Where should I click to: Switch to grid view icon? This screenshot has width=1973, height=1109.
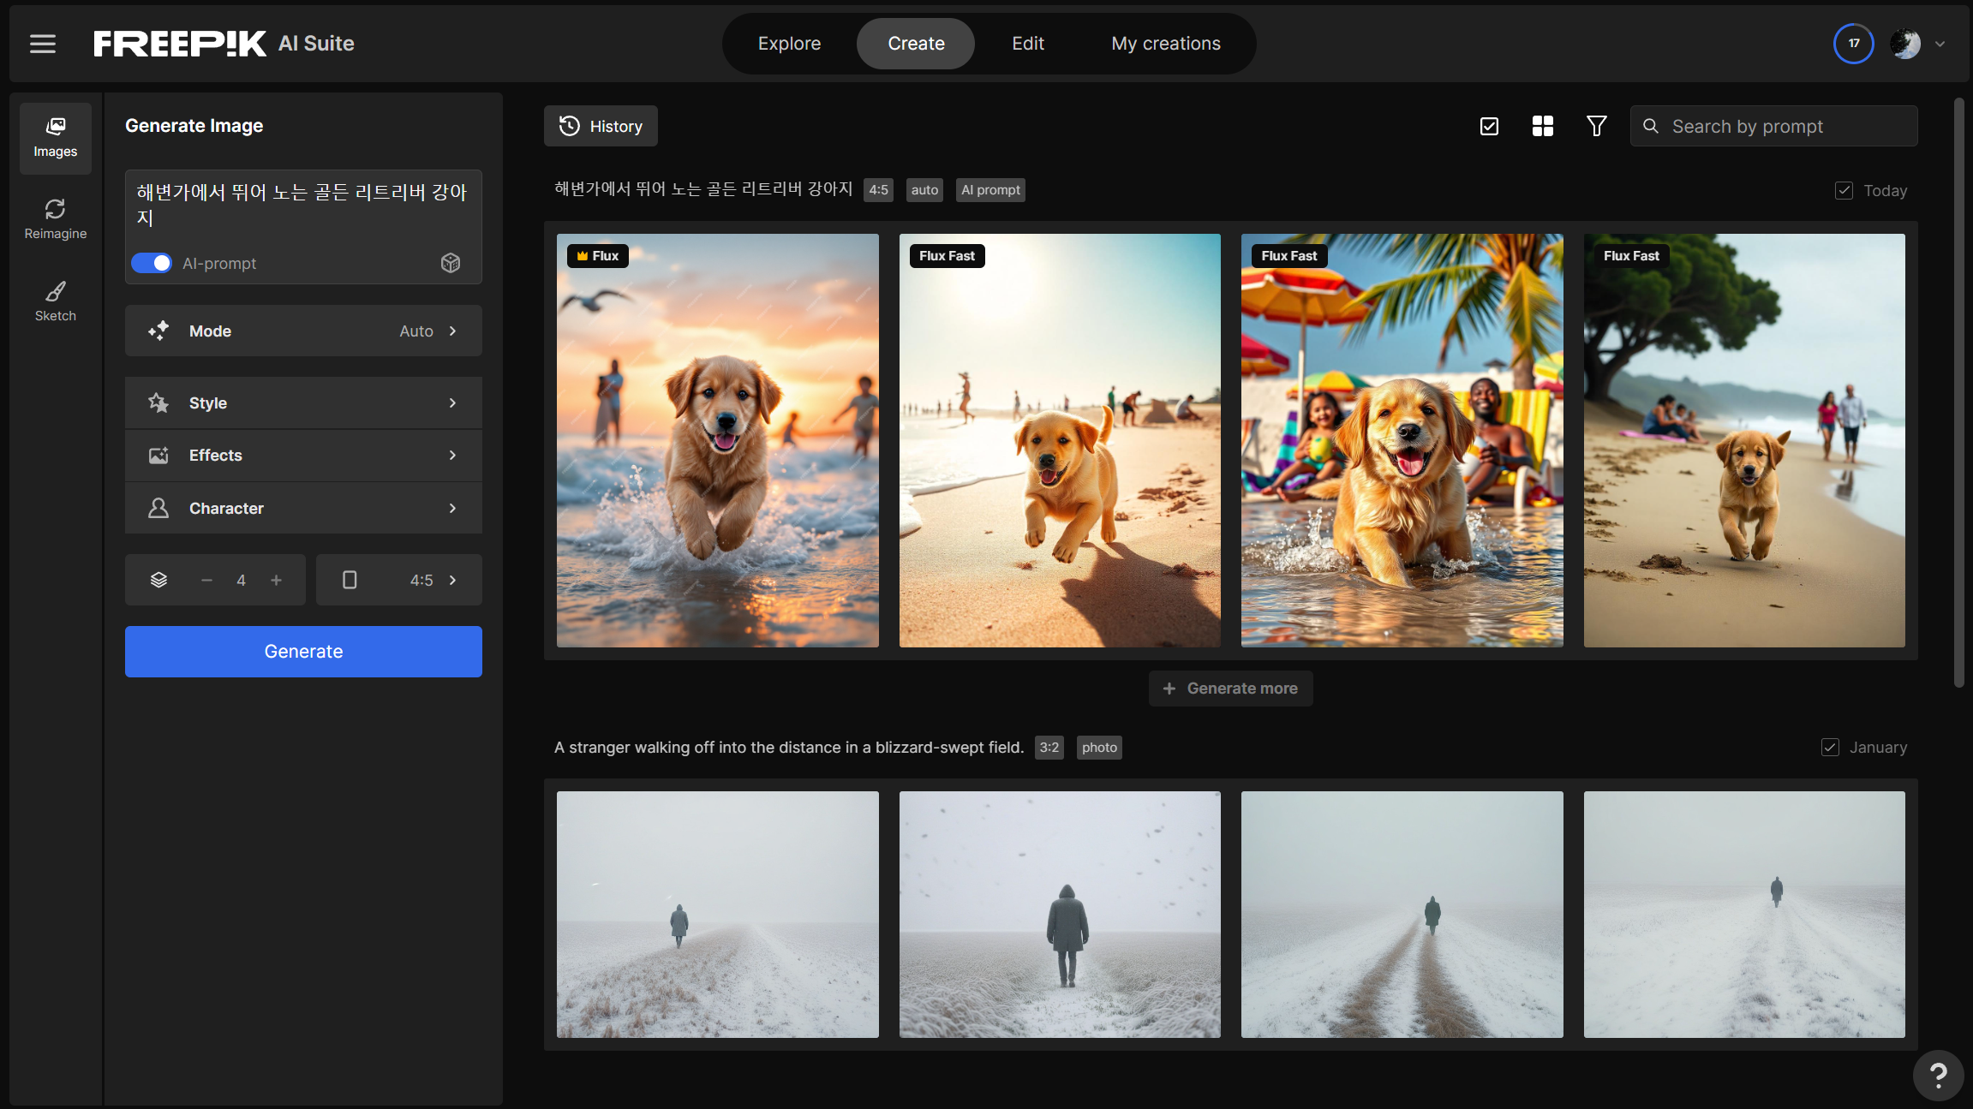click(x=1542, y=127)
